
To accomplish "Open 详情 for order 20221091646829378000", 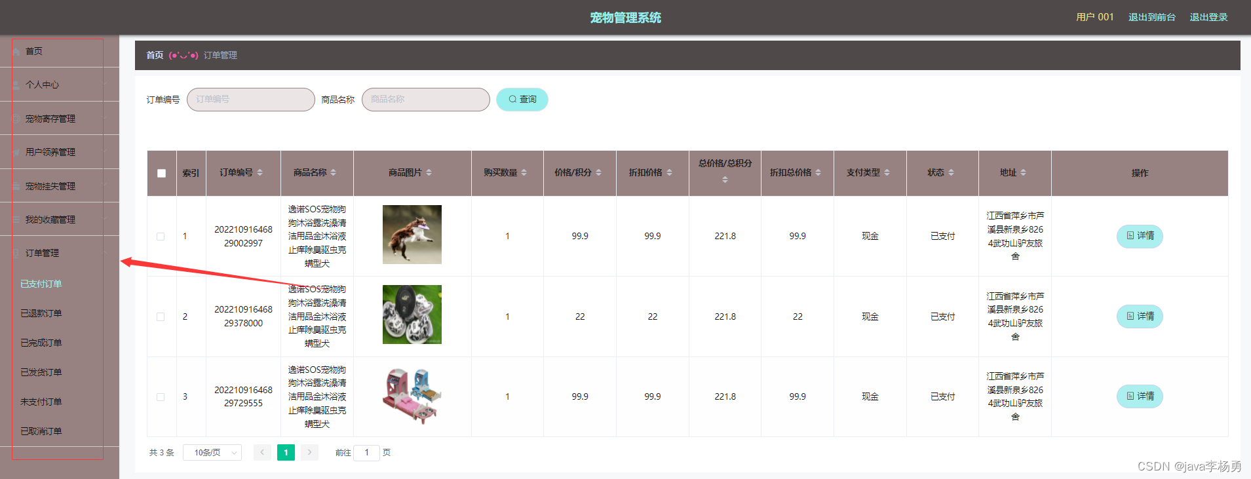I will [x=1140, y=316].
